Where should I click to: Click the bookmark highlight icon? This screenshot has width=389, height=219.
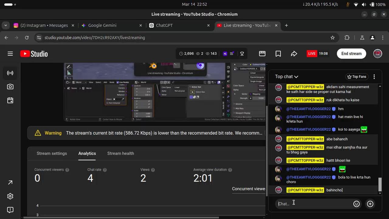[x=278, y=54]
